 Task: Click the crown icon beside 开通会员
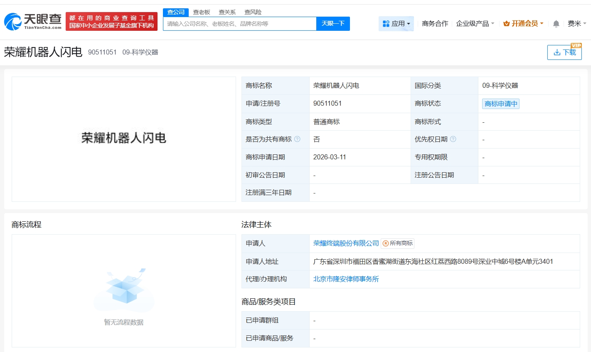point(506,24)
